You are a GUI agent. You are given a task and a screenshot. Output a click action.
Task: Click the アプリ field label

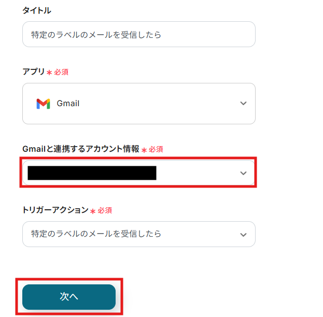pyautogui.click(x=33, y=72)
